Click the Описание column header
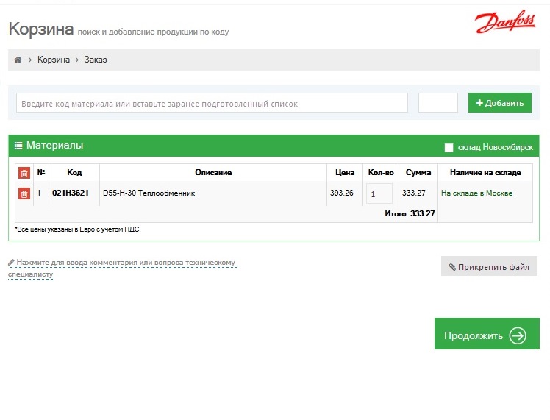The width and height of the screenshot is (550, 420). tap(213, 172)
